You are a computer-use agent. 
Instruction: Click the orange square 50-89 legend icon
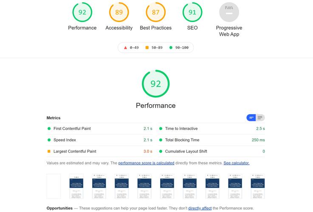click(x=147, y=47)
